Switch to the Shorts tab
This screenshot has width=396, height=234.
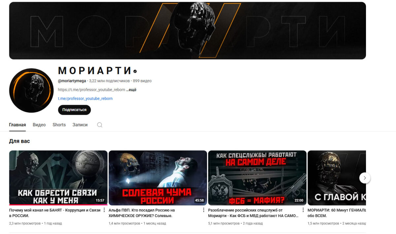[59, 125]
